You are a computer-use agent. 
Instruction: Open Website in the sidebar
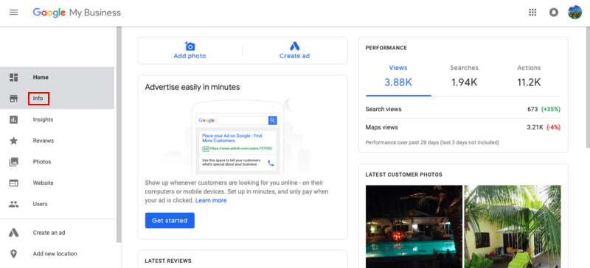[43, 183]
